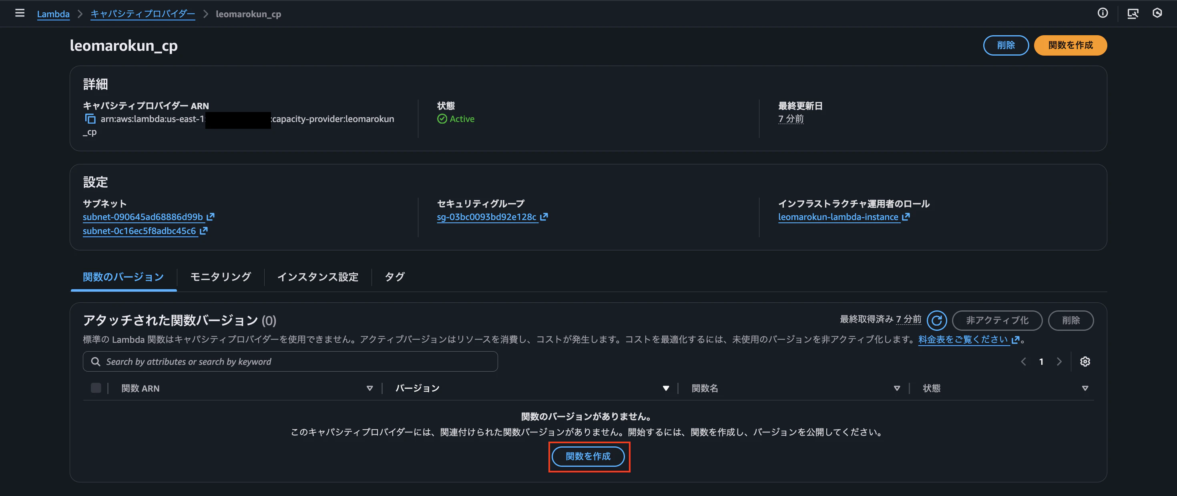Click the magnifier icon in the search box
Screen dimensions: 1177x496
tap(96, 362)
